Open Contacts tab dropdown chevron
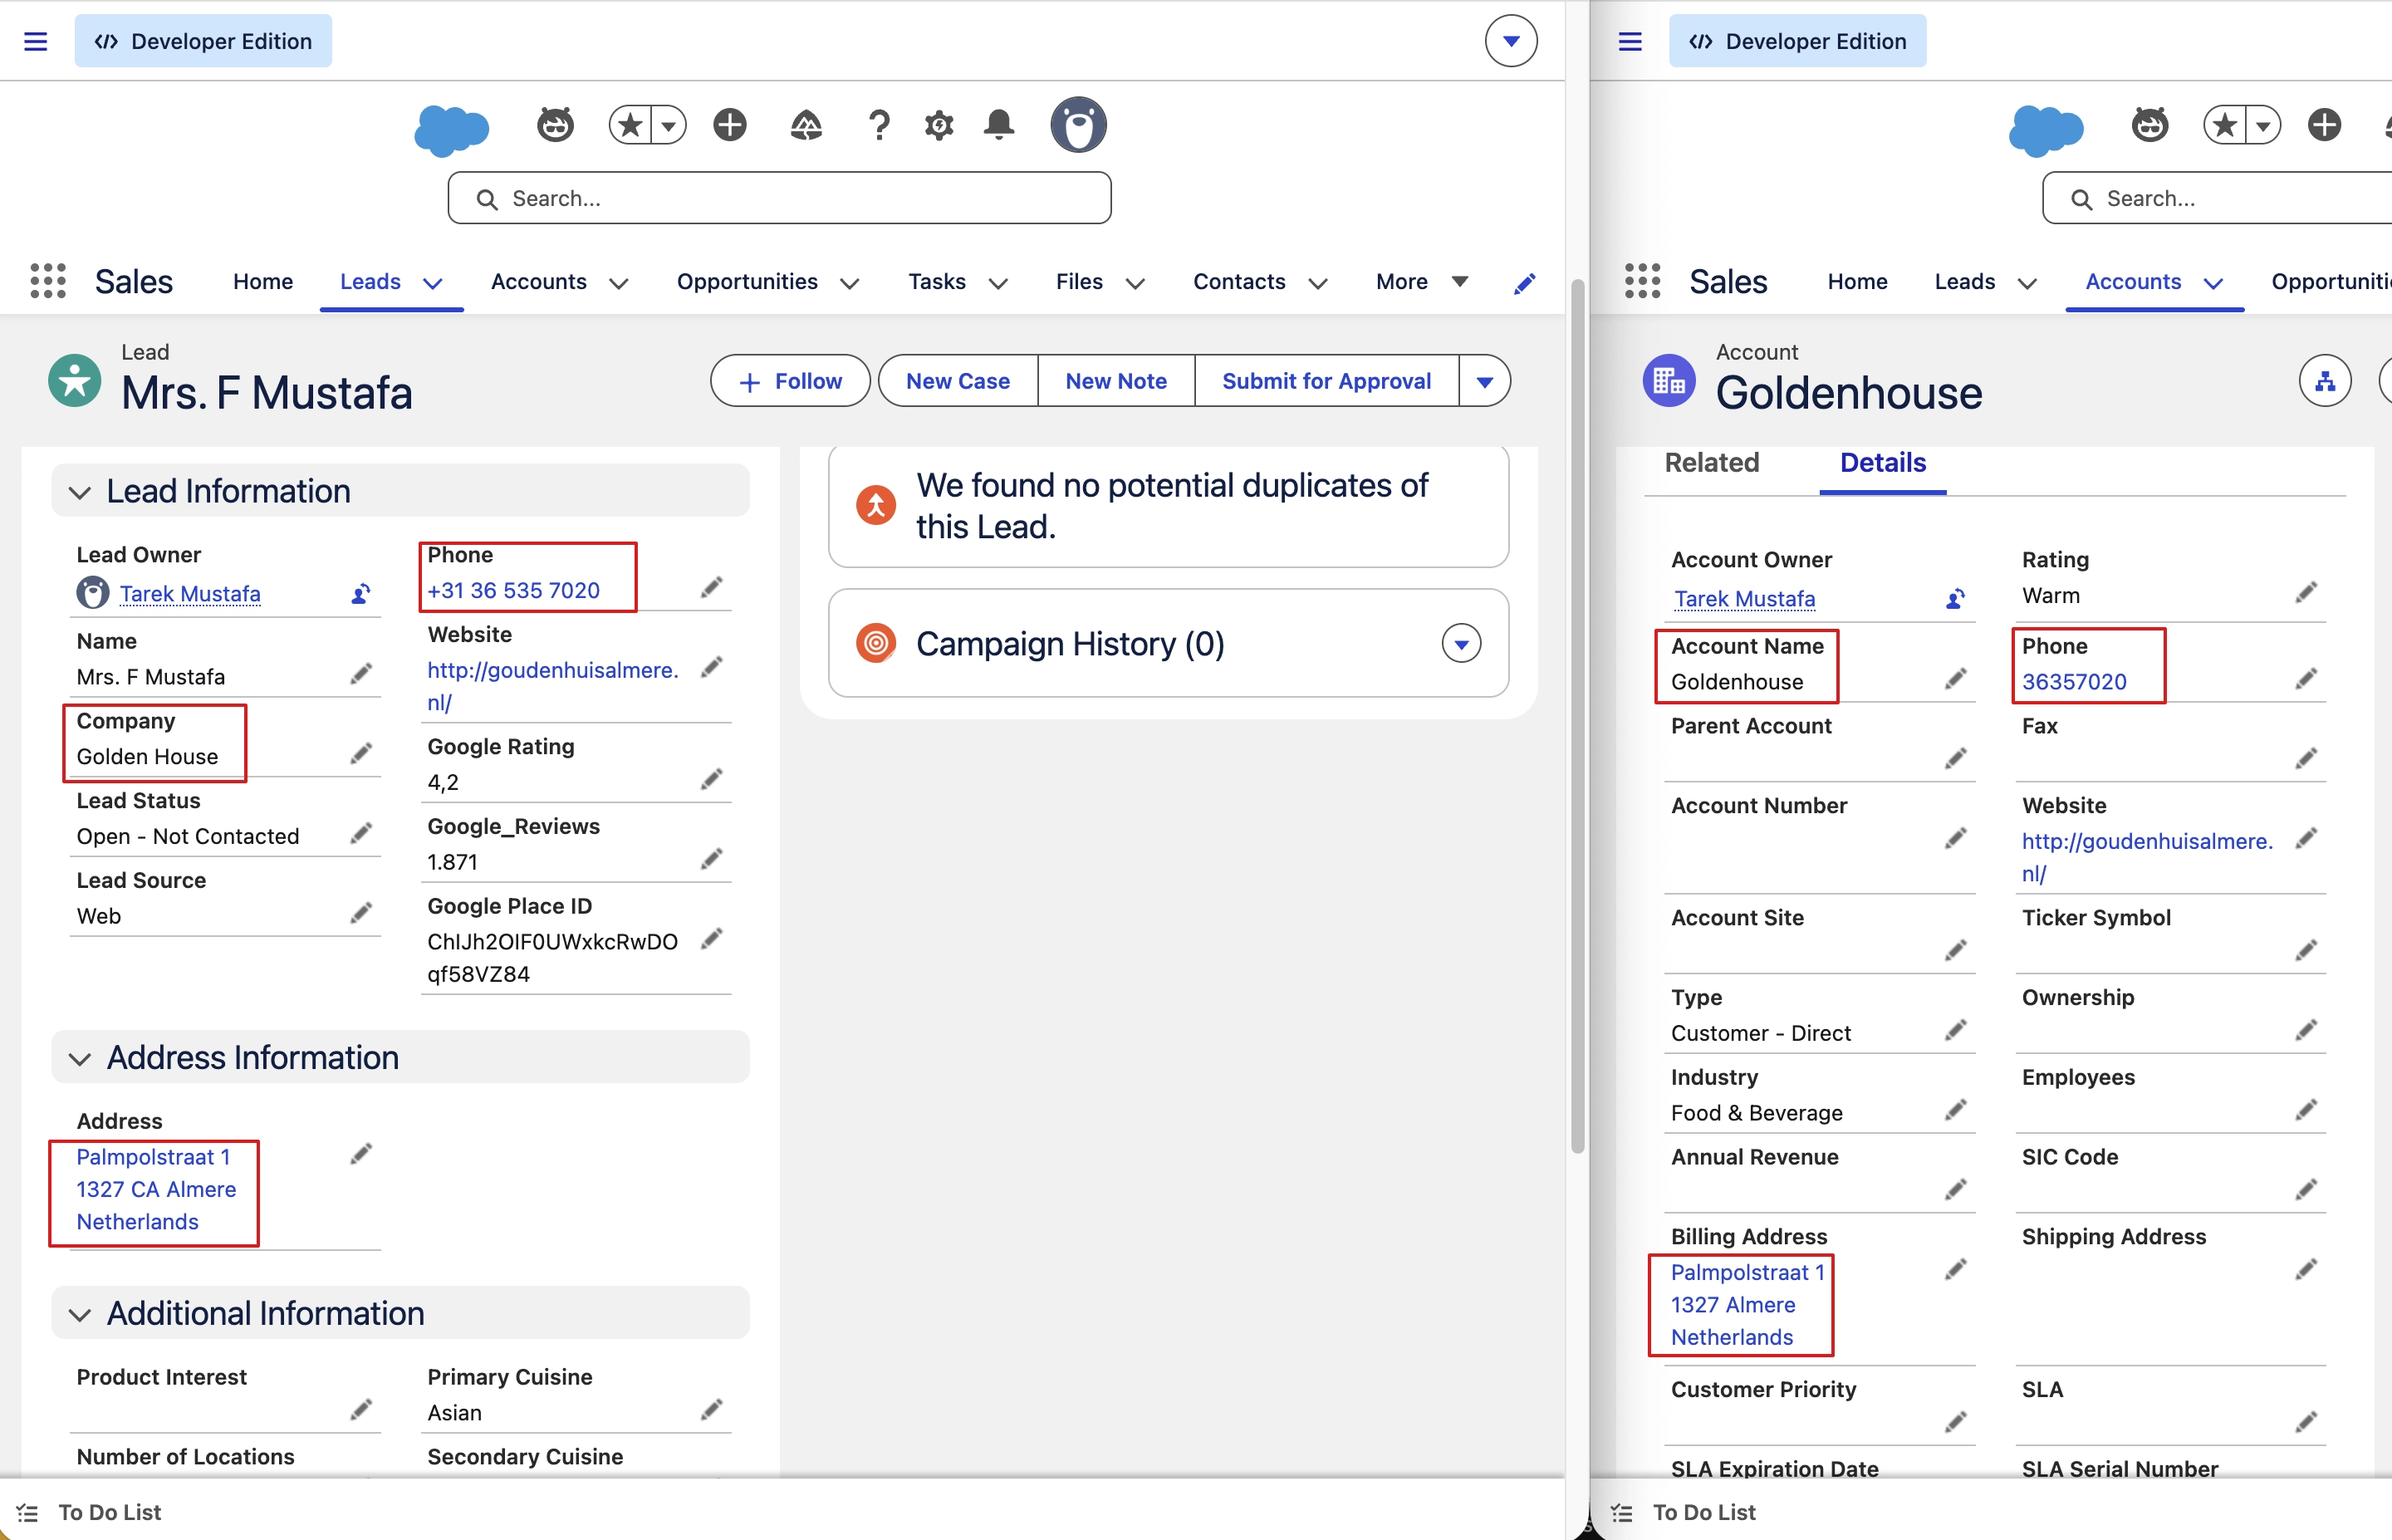Screen dimensions: 2392x1540 (1317, 283)
